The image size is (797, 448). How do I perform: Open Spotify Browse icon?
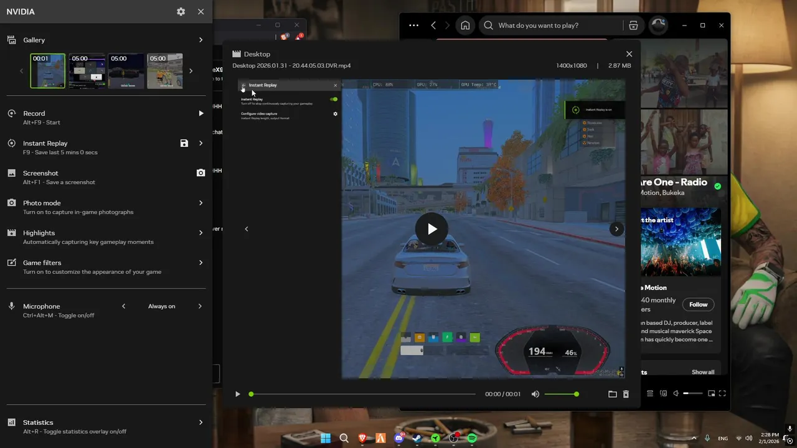[633, 26]
